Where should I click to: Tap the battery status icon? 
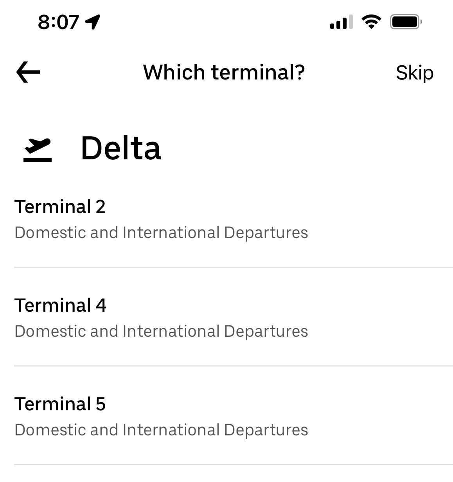click(x=406, y=22)
